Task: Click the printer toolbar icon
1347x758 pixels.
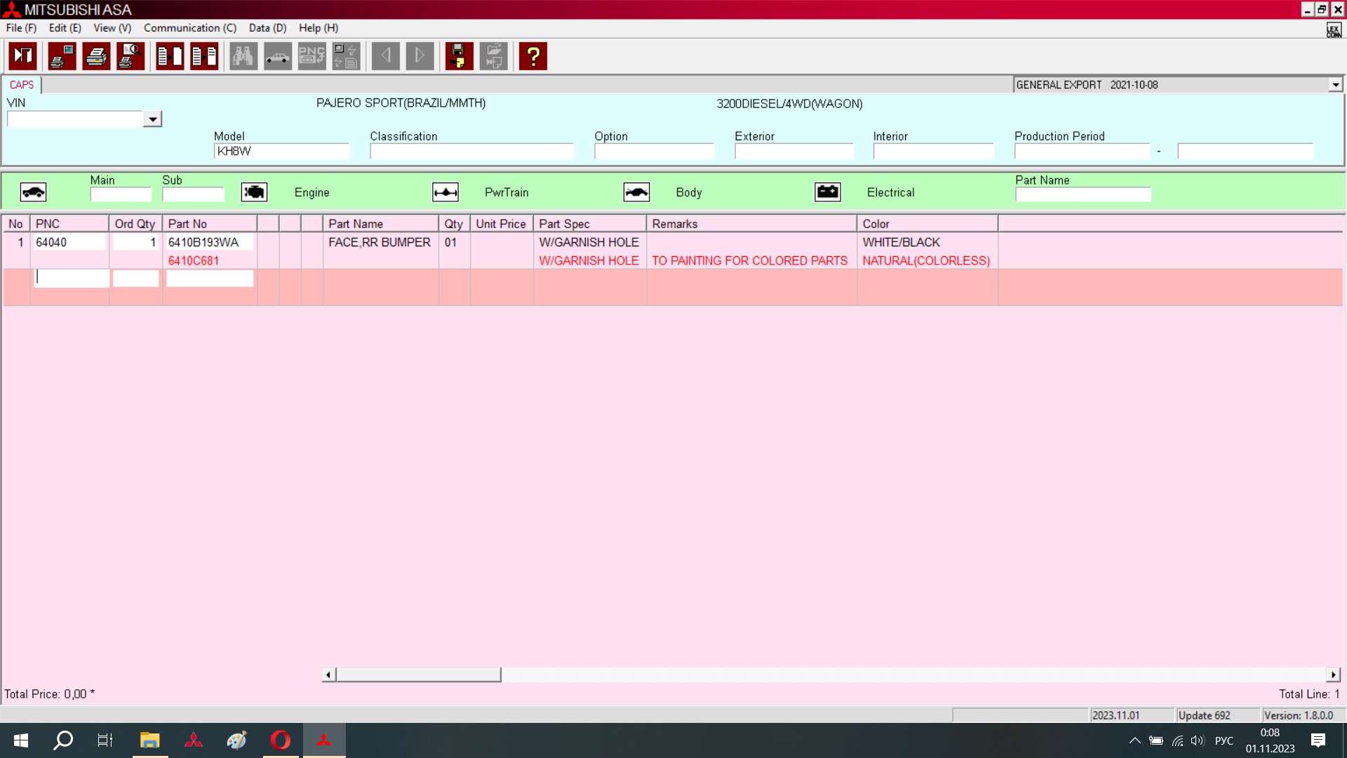Action: [x=96, y=56]
